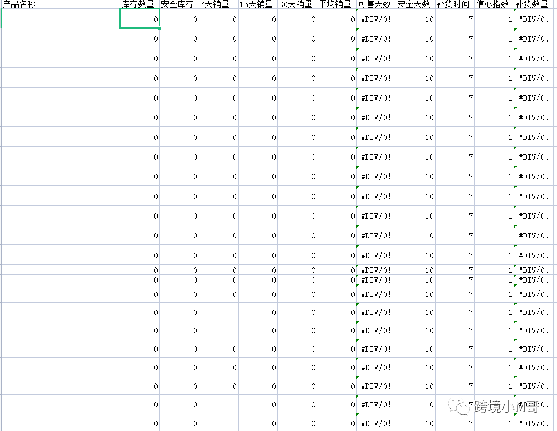The width and height of the screenshot is (557, 431).
Task: Select the 可售天数 header cell
Action: point(376,4)
